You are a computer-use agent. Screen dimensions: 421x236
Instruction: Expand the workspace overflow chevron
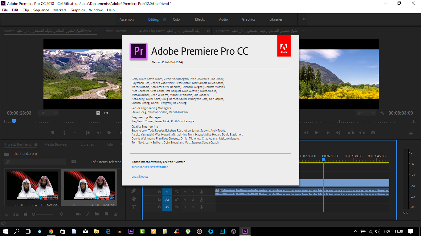304,19
